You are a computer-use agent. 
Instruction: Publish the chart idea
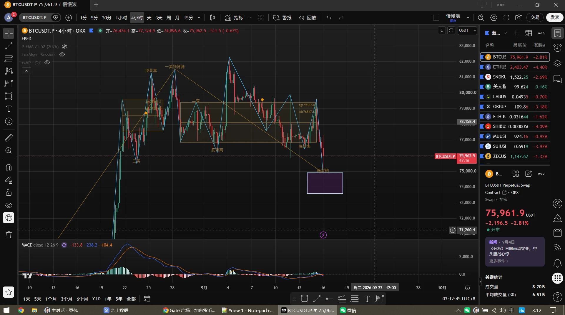(x=555, y=18)
